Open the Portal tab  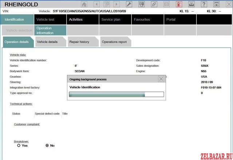(180, 19)
